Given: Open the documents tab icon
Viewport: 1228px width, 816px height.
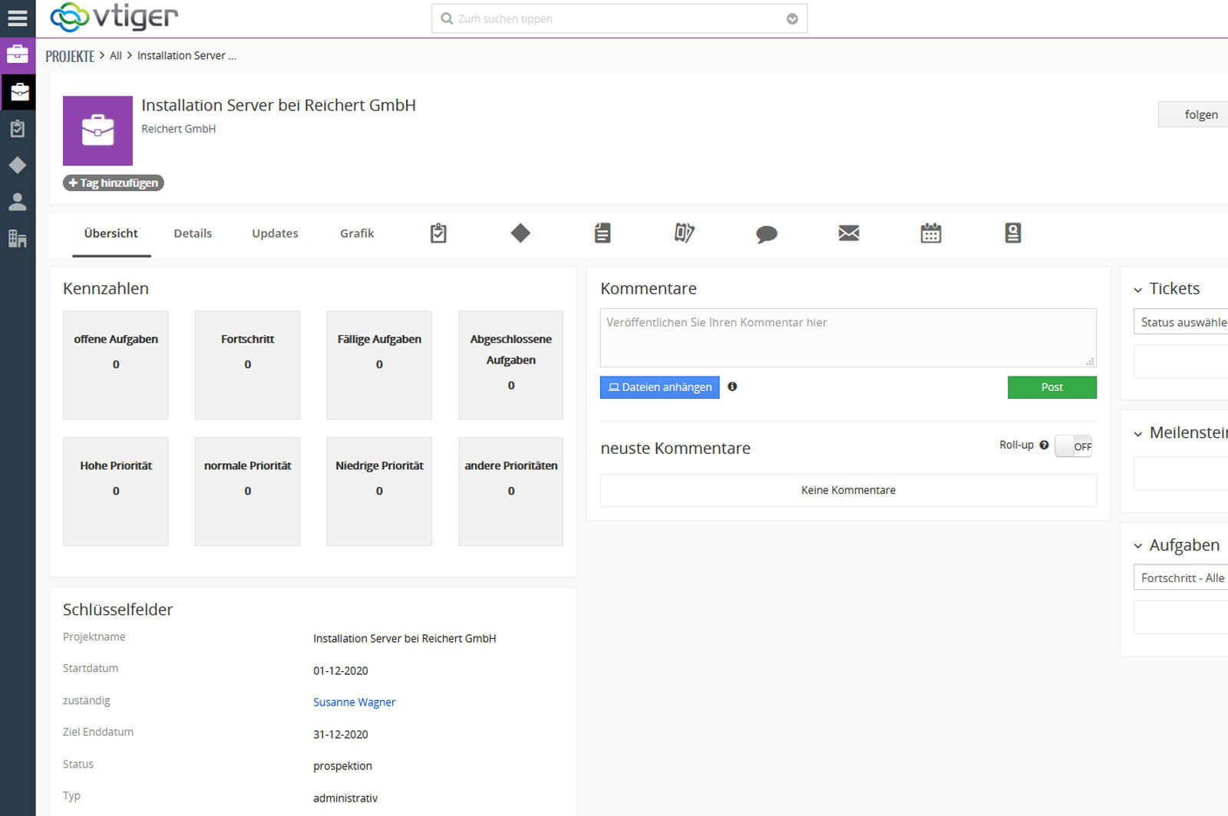Looking at the screenshot, I should (602, 233).
